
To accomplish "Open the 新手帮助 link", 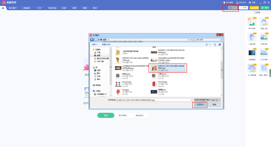I will [x=123, y=116].
